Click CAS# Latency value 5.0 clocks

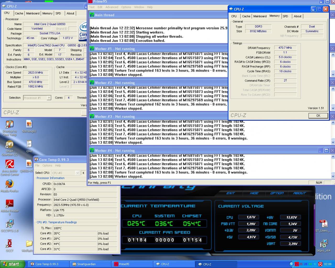pyautogui.click(x=285, y=57)
